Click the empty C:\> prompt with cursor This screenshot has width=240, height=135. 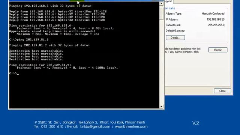click(x=14, y=73)
